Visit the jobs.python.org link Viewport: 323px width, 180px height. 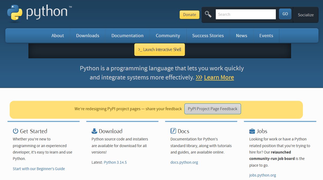pos(263,175)
